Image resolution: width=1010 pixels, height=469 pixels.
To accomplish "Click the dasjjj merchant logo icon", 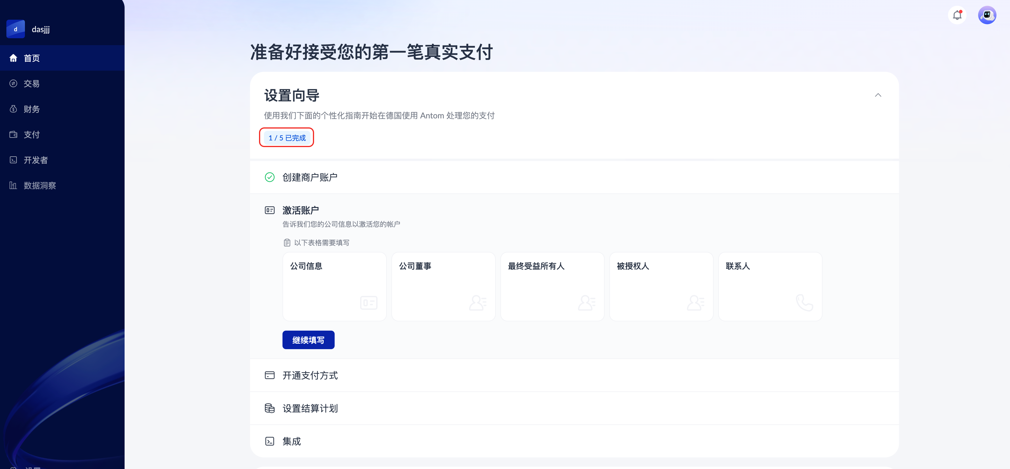I will point(16,29).
